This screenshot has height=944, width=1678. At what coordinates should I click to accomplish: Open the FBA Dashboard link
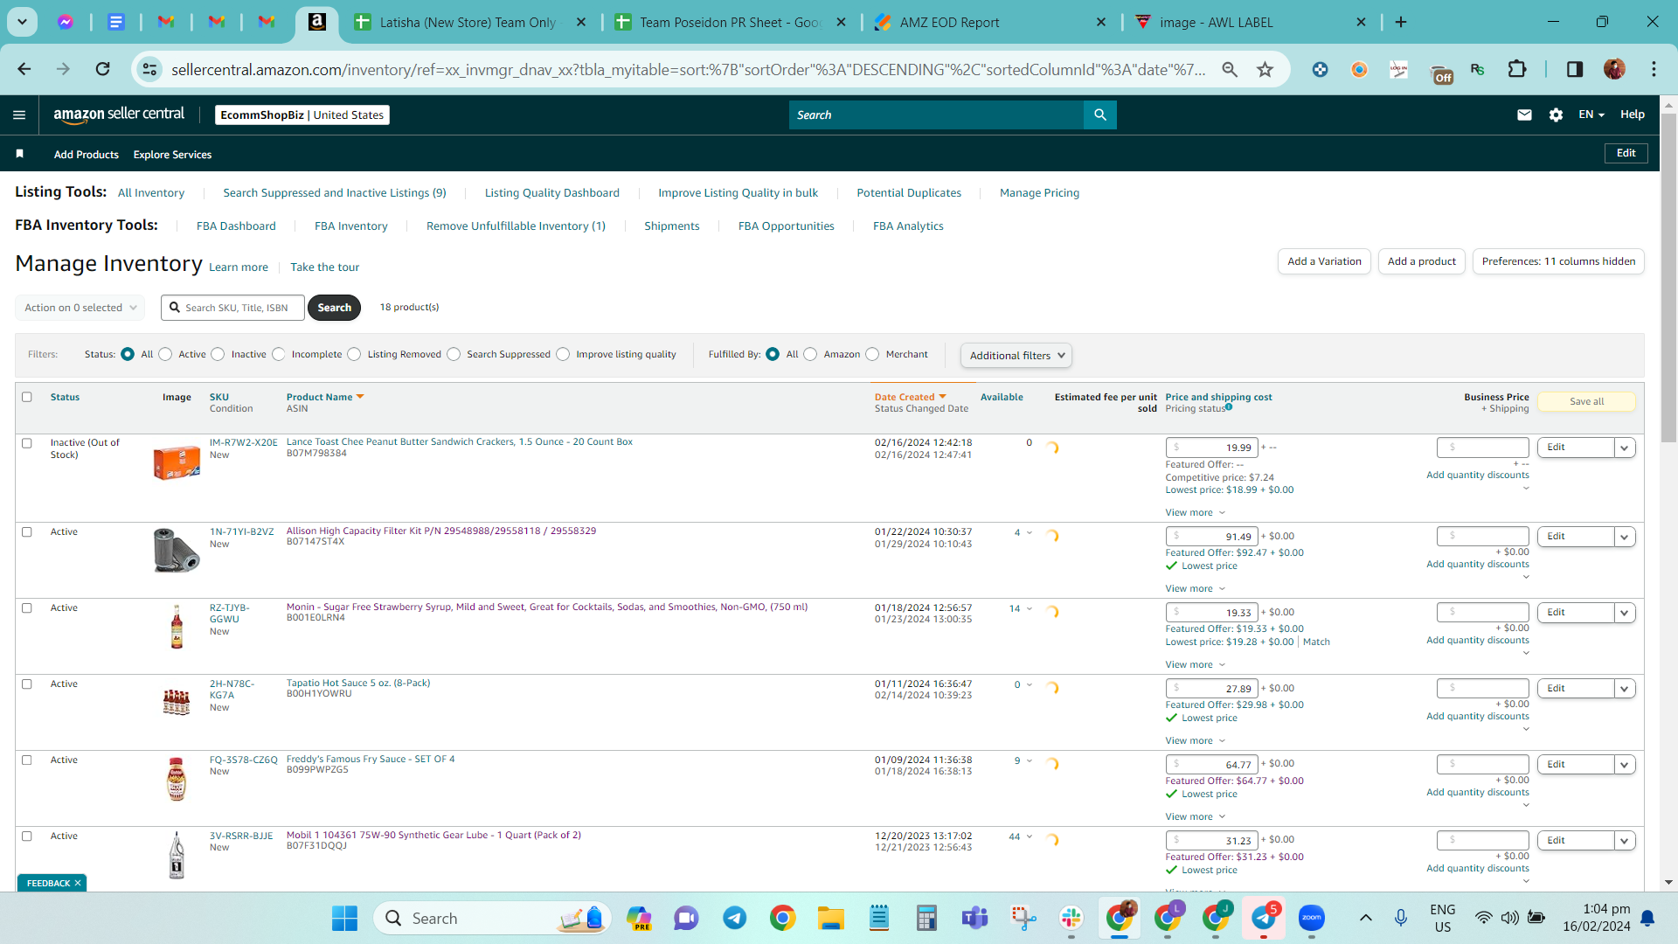(x=236, y=226)
